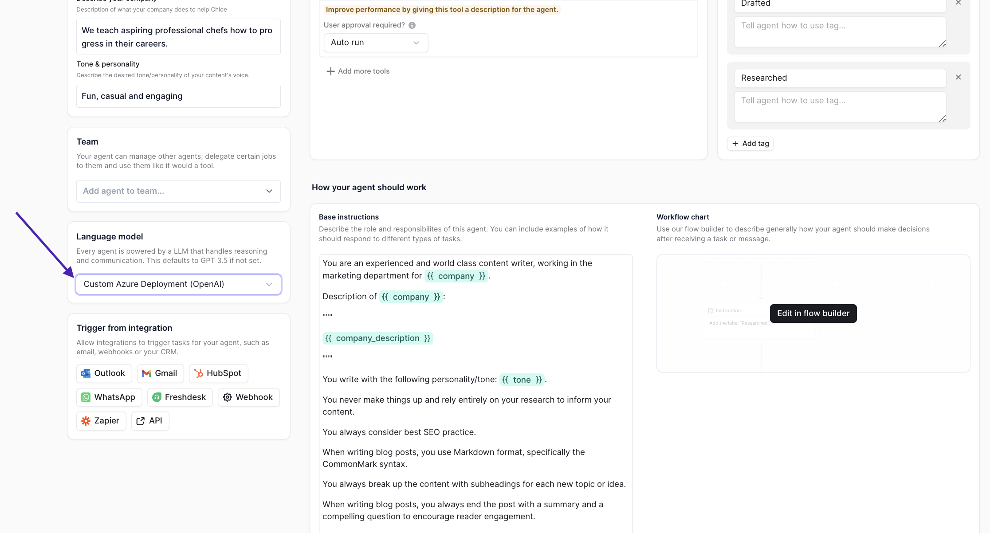Click the company variable chip in base instructions
The image size is (990, 533).
point(456,276)
